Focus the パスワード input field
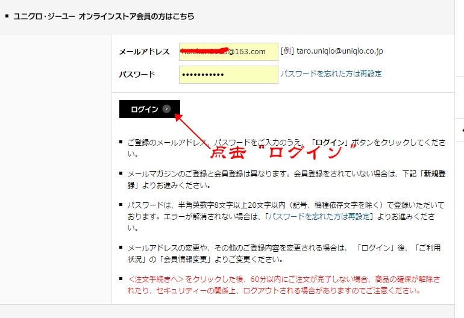The image size is (464, 318). [228, 74]
